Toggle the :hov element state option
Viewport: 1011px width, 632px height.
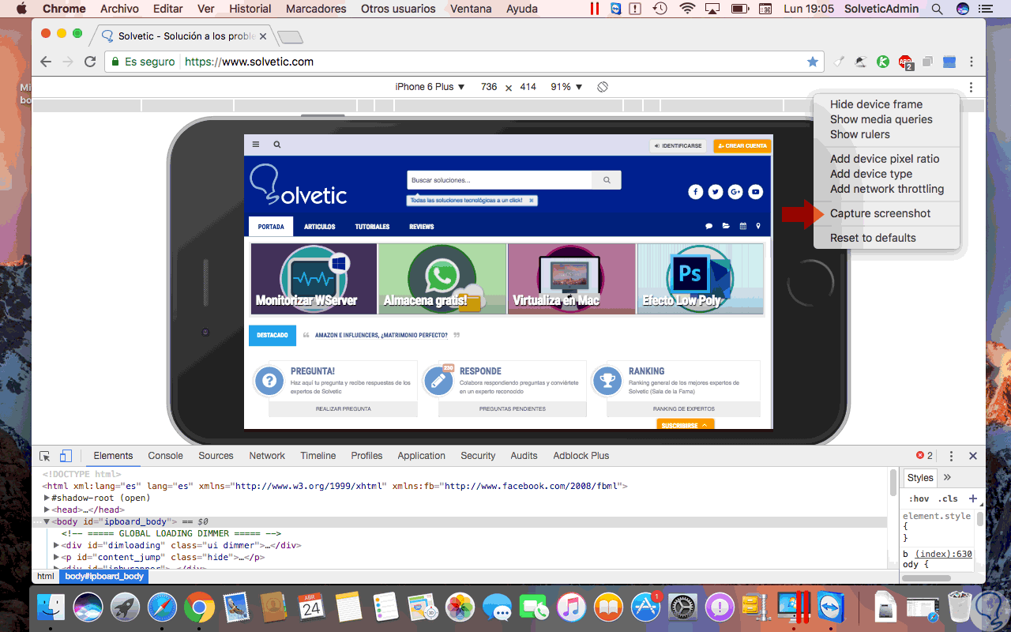pos(919,498)
